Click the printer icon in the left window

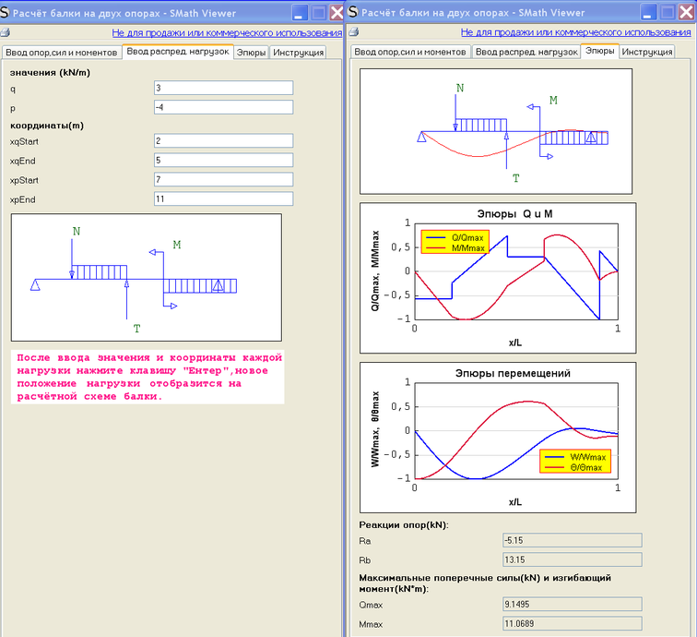click(x=6, y=31)
